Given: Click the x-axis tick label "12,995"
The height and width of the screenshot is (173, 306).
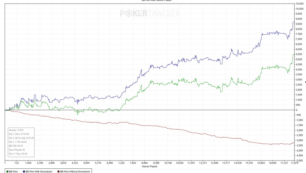Looking at the screenshot, I should tap(215, 163).
